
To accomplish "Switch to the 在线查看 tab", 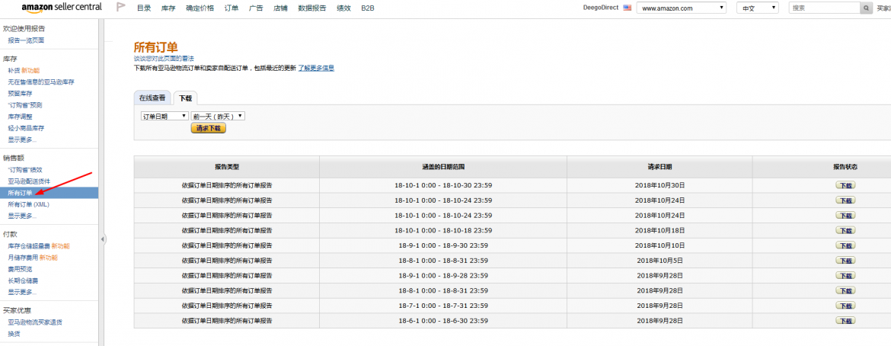I will click(x=152, y=98).
